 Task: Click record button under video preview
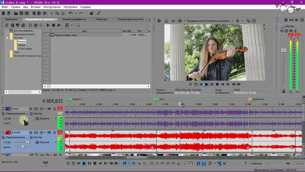click(x=190, y=84)
